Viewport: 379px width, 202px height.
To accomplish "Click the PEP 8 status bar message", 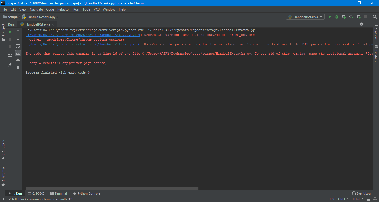I will (40, 199).
